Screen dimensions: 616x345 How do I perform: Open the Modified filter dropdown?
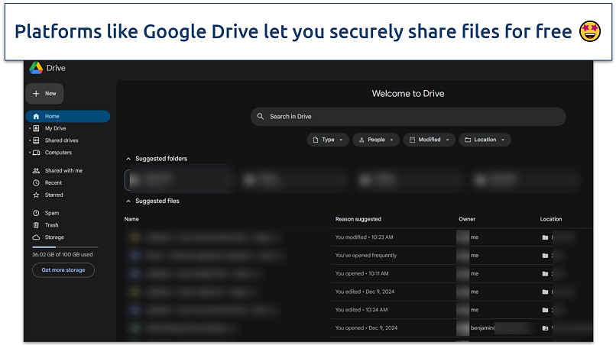point(429,140)
